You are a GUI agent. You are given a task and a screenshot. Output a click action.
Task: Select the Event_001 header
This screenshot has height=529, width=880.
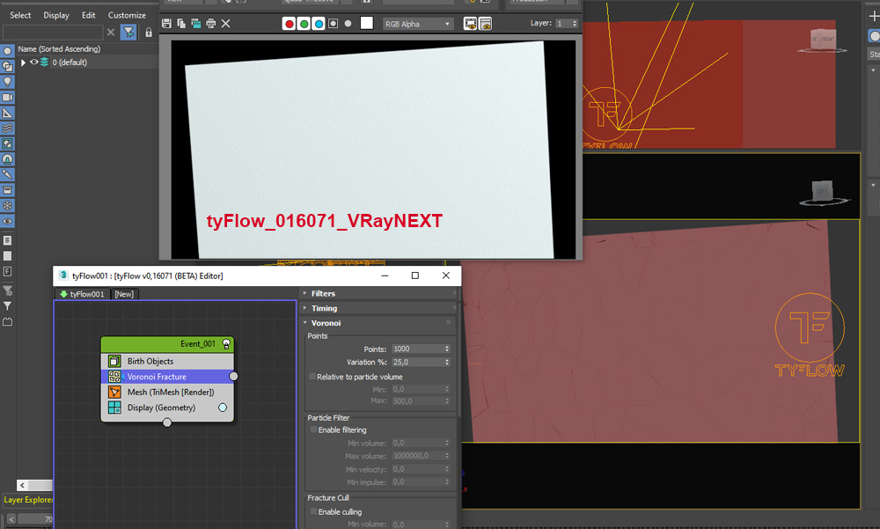click(167, 344)
